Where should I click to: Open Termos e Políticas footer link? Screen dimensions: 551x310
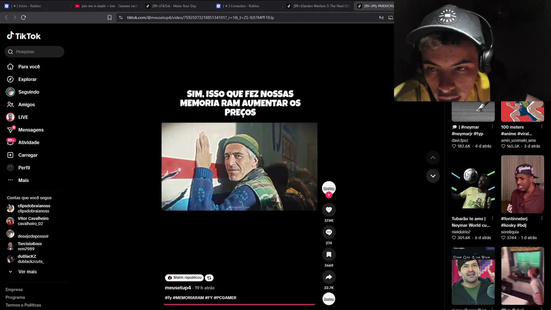pyautogui.click(x=23, y=305)
